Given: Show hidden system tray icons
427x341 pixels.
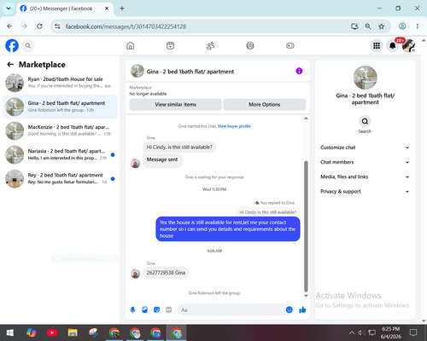Looking at the screenshot, I should (x=352, y=332).
